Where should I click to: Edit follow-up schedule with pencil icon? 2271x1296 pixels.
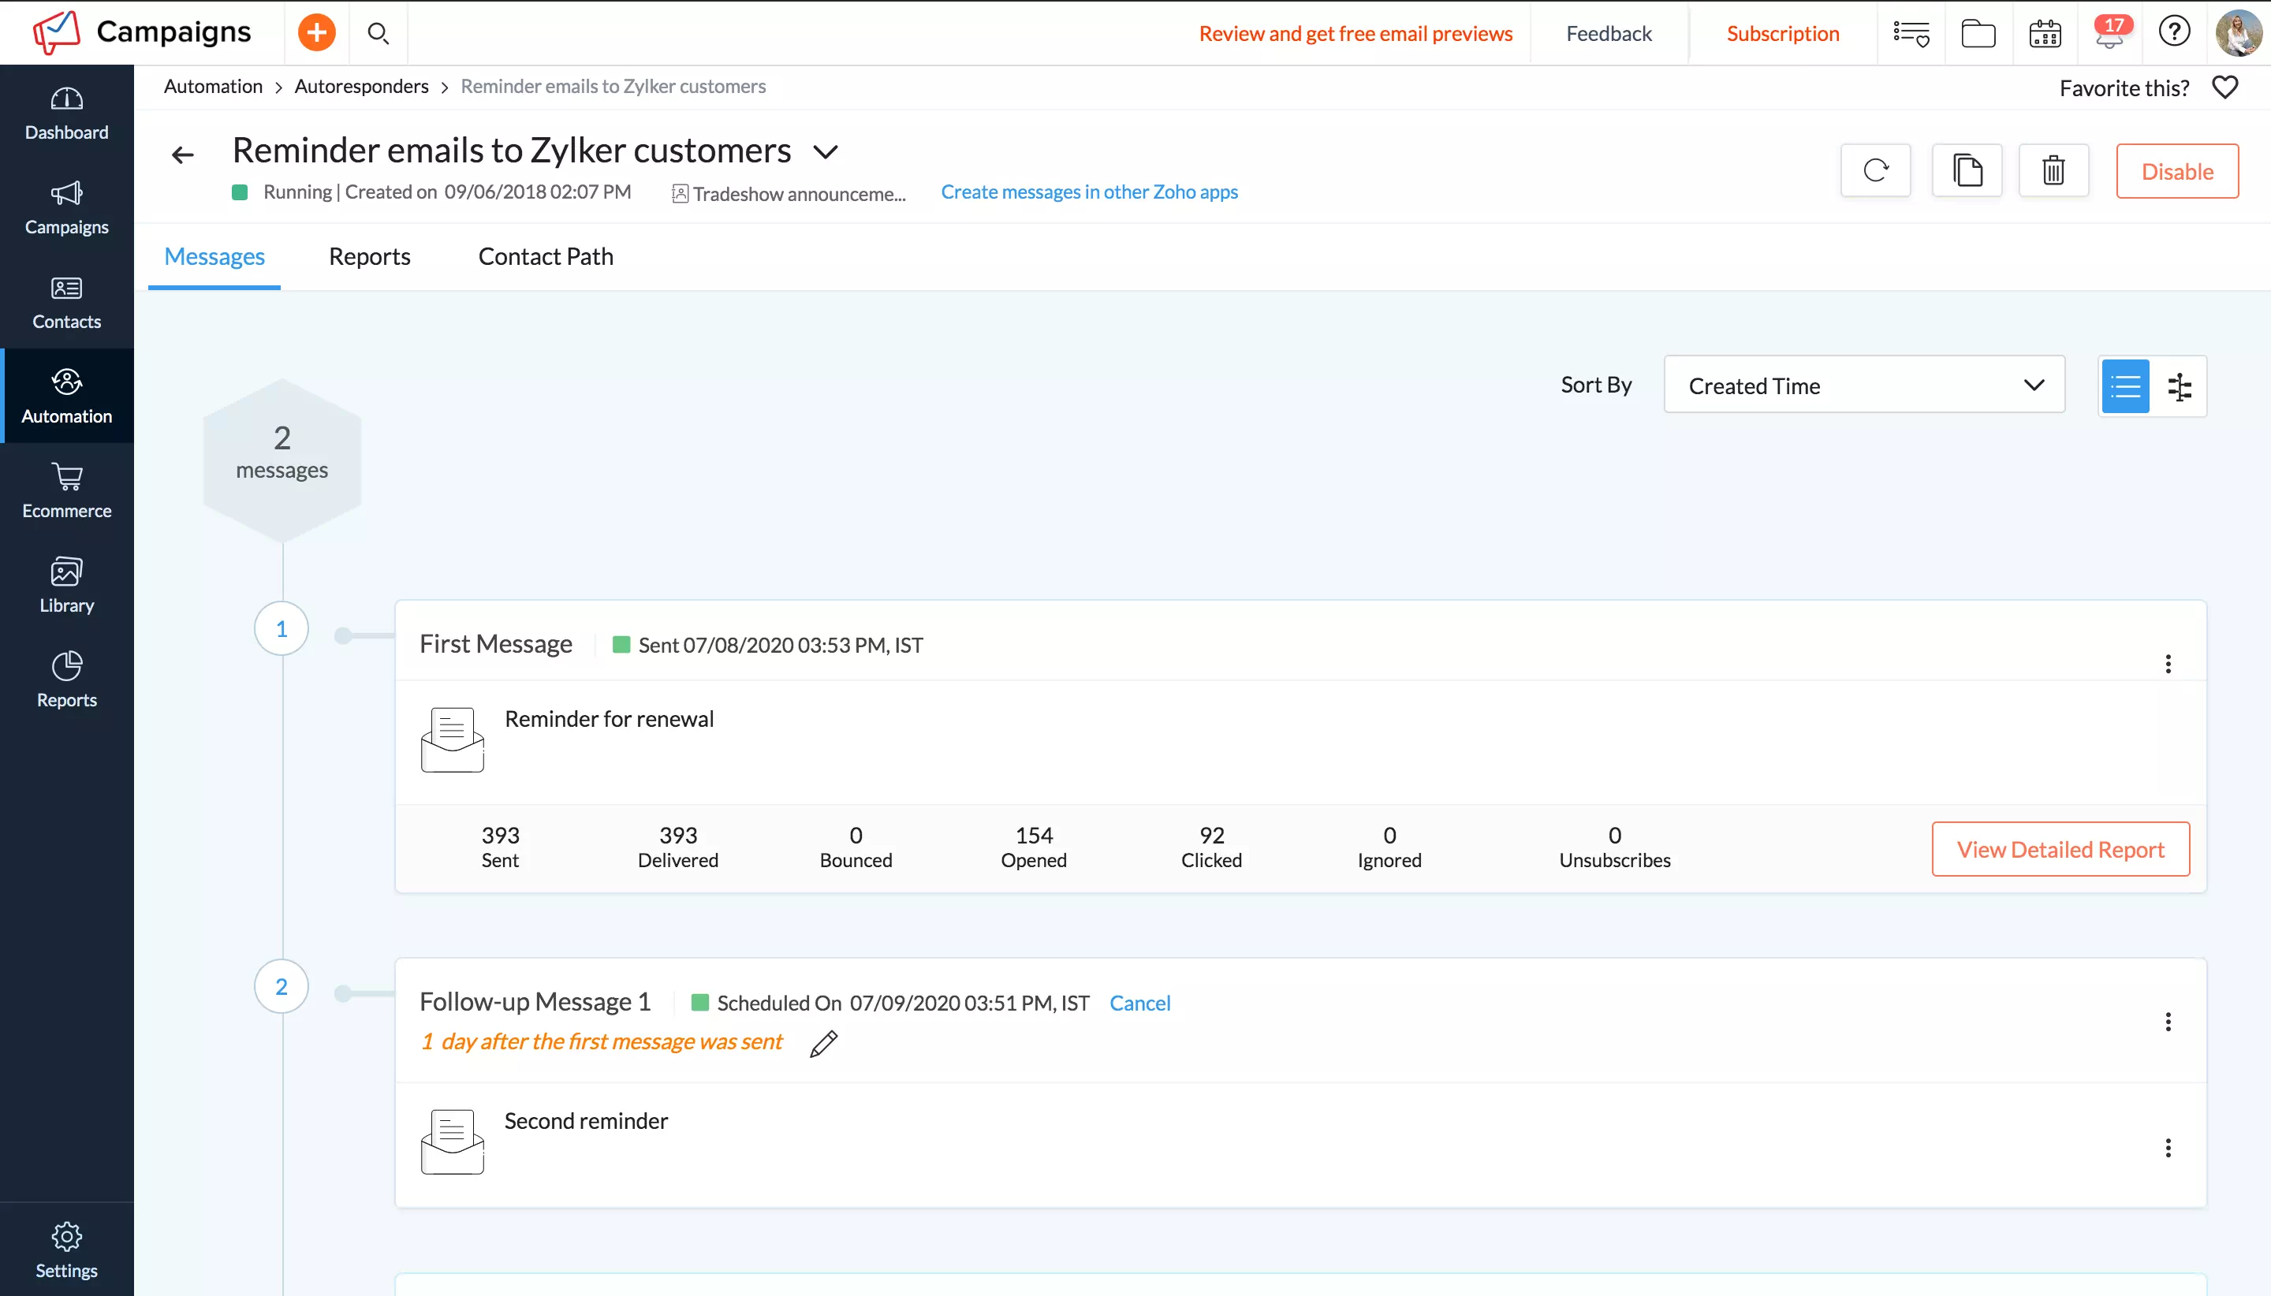(x=823, y=1043)
